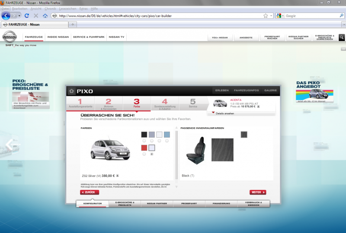Image resolution: width=346 pixels, height=233 pixels.
Task: Select radio button under red swatch
Action: click(x=144, y=154)
